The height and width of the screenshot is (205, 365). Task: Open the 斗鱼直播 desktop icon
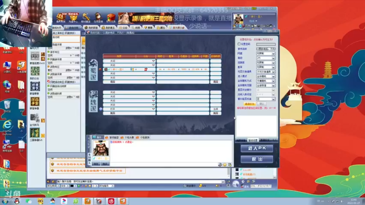click(x=21, y=67)
